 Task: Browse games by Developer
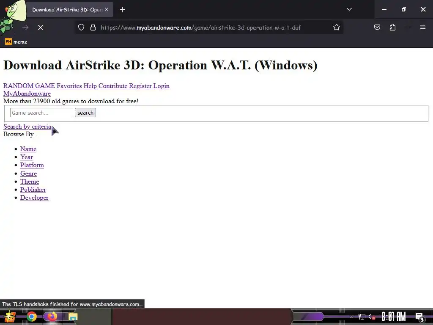coord(34,198)
